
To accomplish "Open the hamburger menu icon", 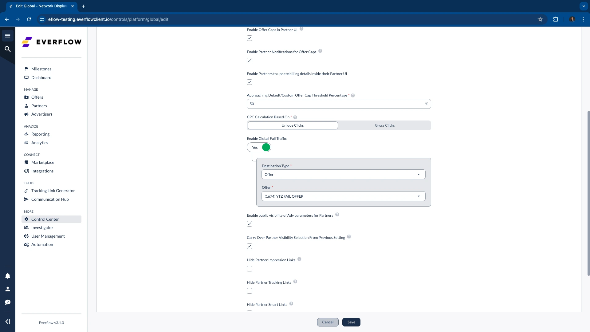I will (x=8, y=36).
